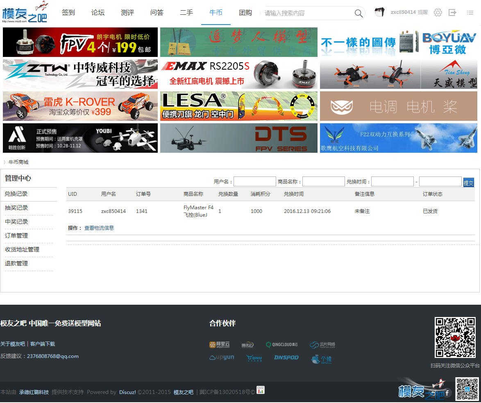Select the 牛币 nav tab

click(216, 13)
